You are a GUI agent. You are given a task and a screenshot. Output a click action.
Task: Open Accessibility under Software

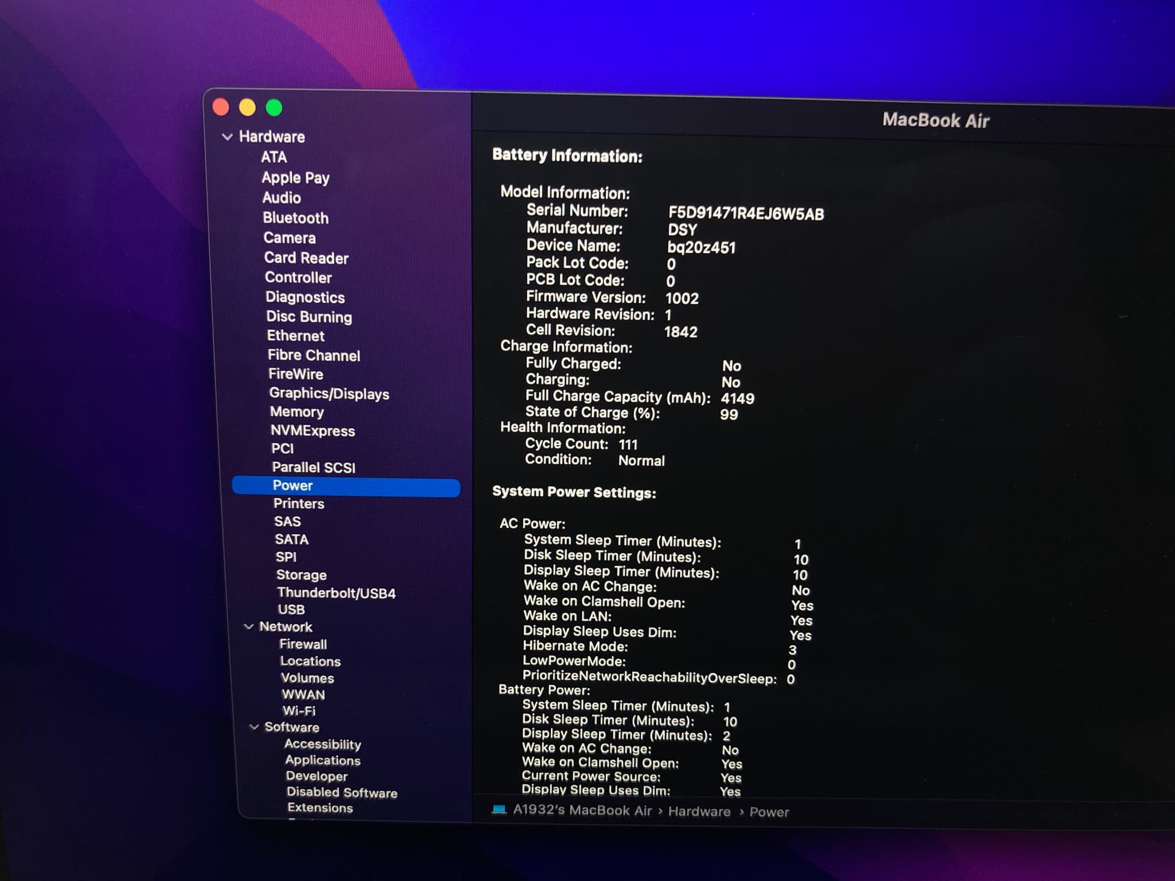click(x=322, y=744)
